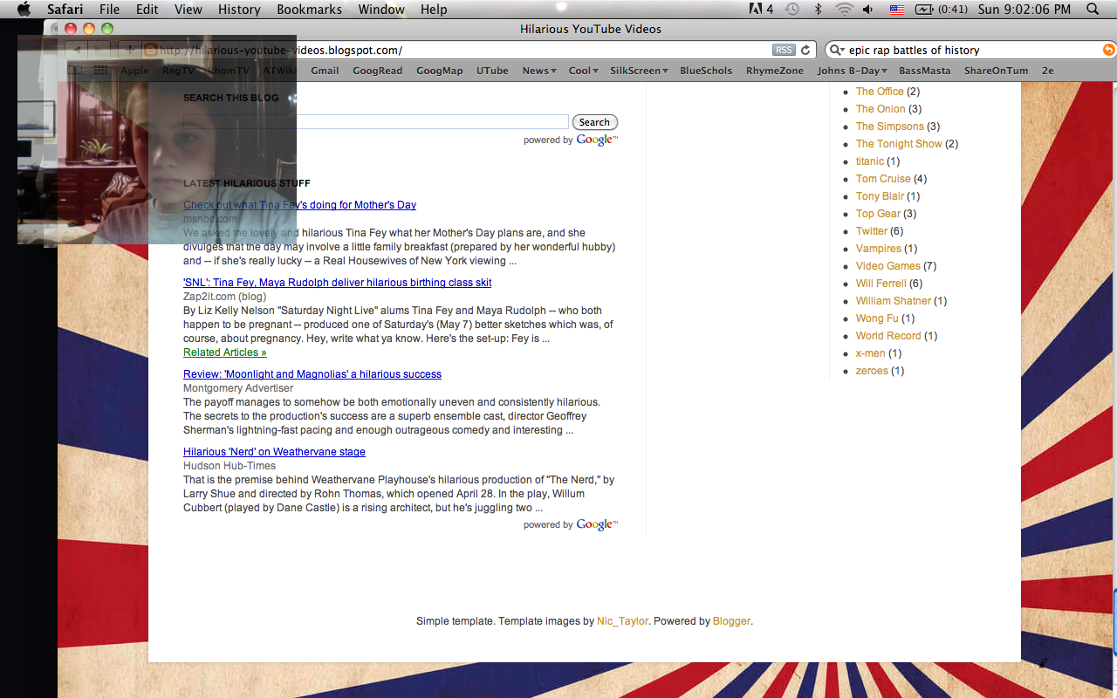Open the File menu
The width and height of the screenshot is (1117, 698).
(109, 10)
